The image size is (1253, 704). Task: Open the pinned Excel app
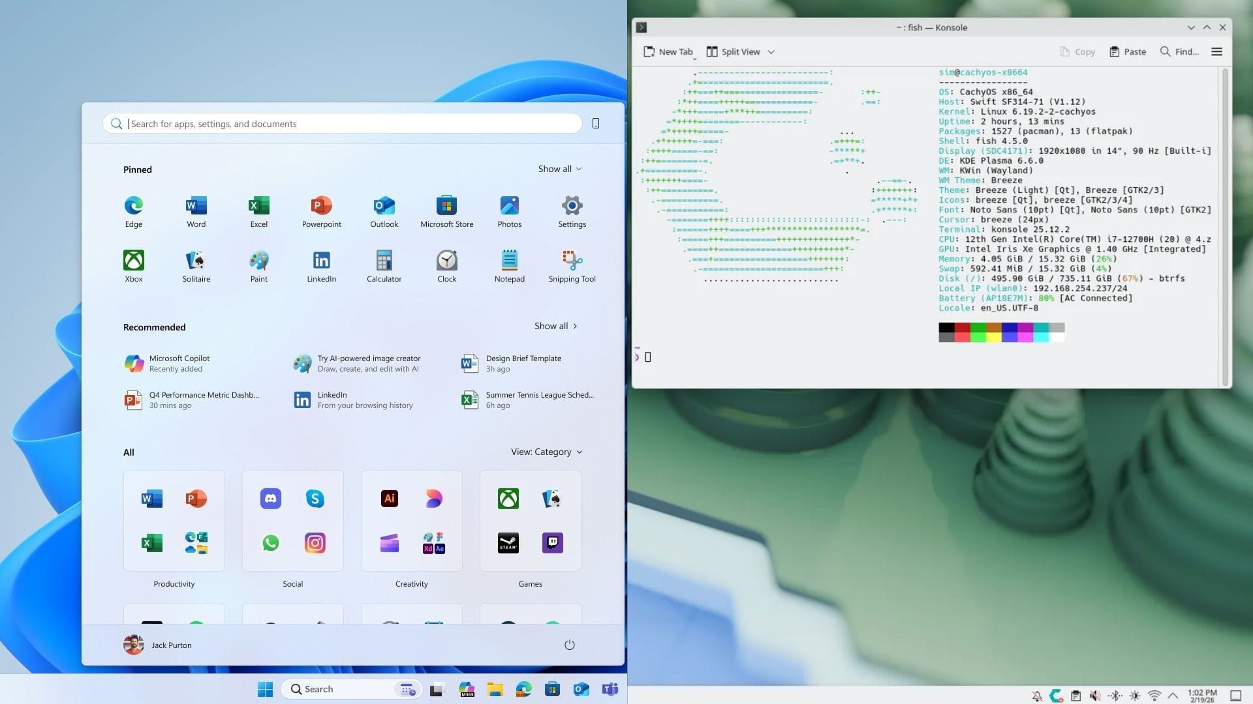coord(259,212)
